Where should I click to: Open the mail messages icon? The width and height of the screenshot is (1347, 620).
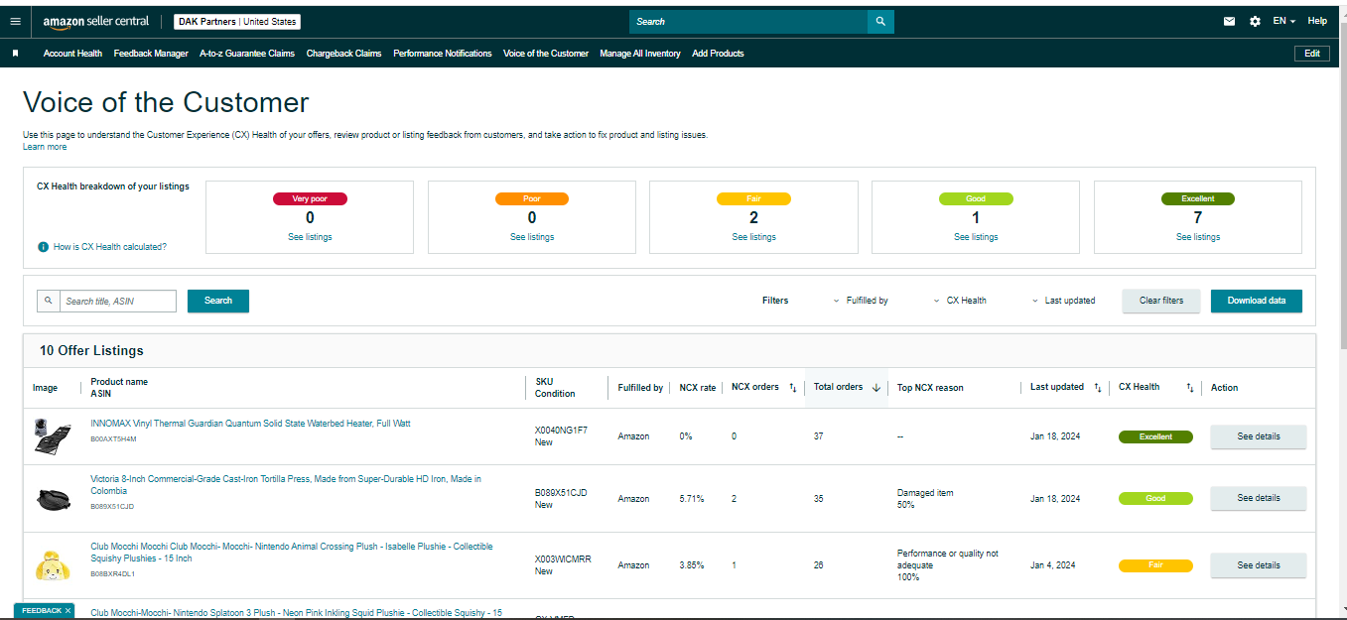[x=1229, y=21]
